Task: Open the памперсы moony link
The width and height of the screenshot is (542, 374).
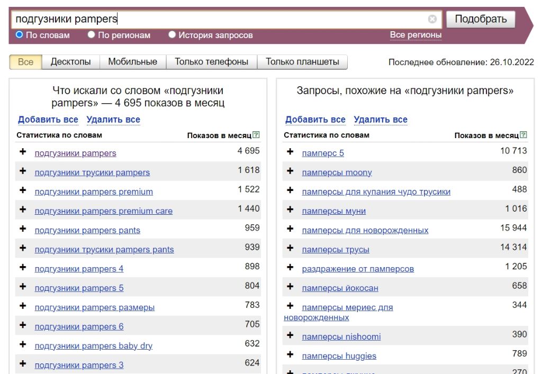Action: pos(337,172)
